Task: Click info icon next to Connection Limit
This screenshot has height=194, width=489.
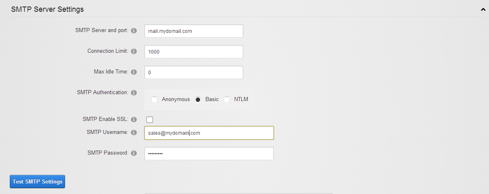Action: 134,52
